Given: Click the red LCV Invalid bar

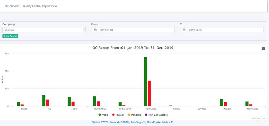Looking at the screenshot, I should (x=73, y=104).
